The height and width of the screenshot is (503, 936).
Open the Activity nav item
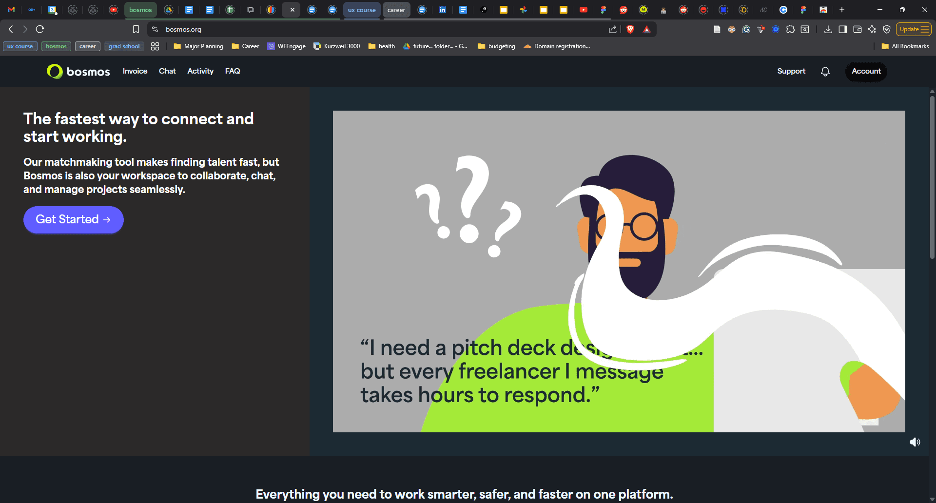pyautogui.click(x=200, y=71)
